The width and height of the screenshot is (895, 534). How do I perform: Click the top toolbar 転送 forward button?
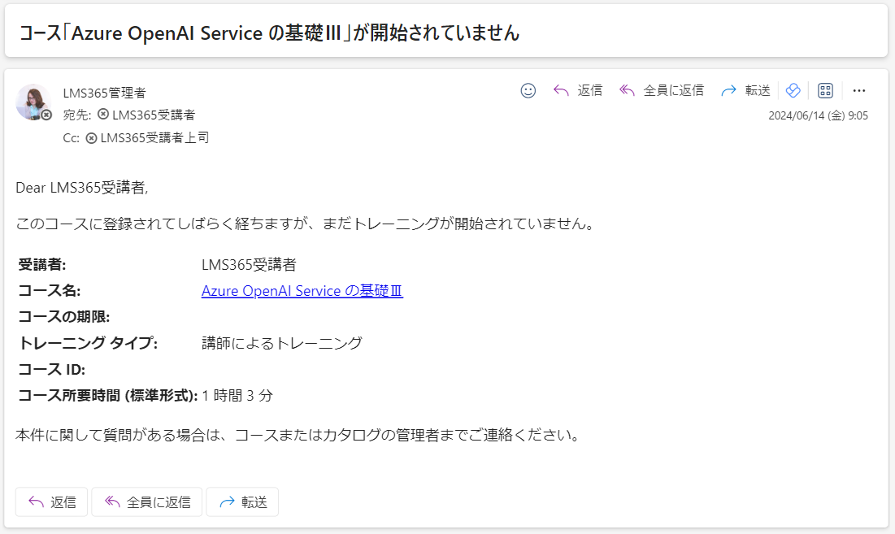(x=745, y=91)
